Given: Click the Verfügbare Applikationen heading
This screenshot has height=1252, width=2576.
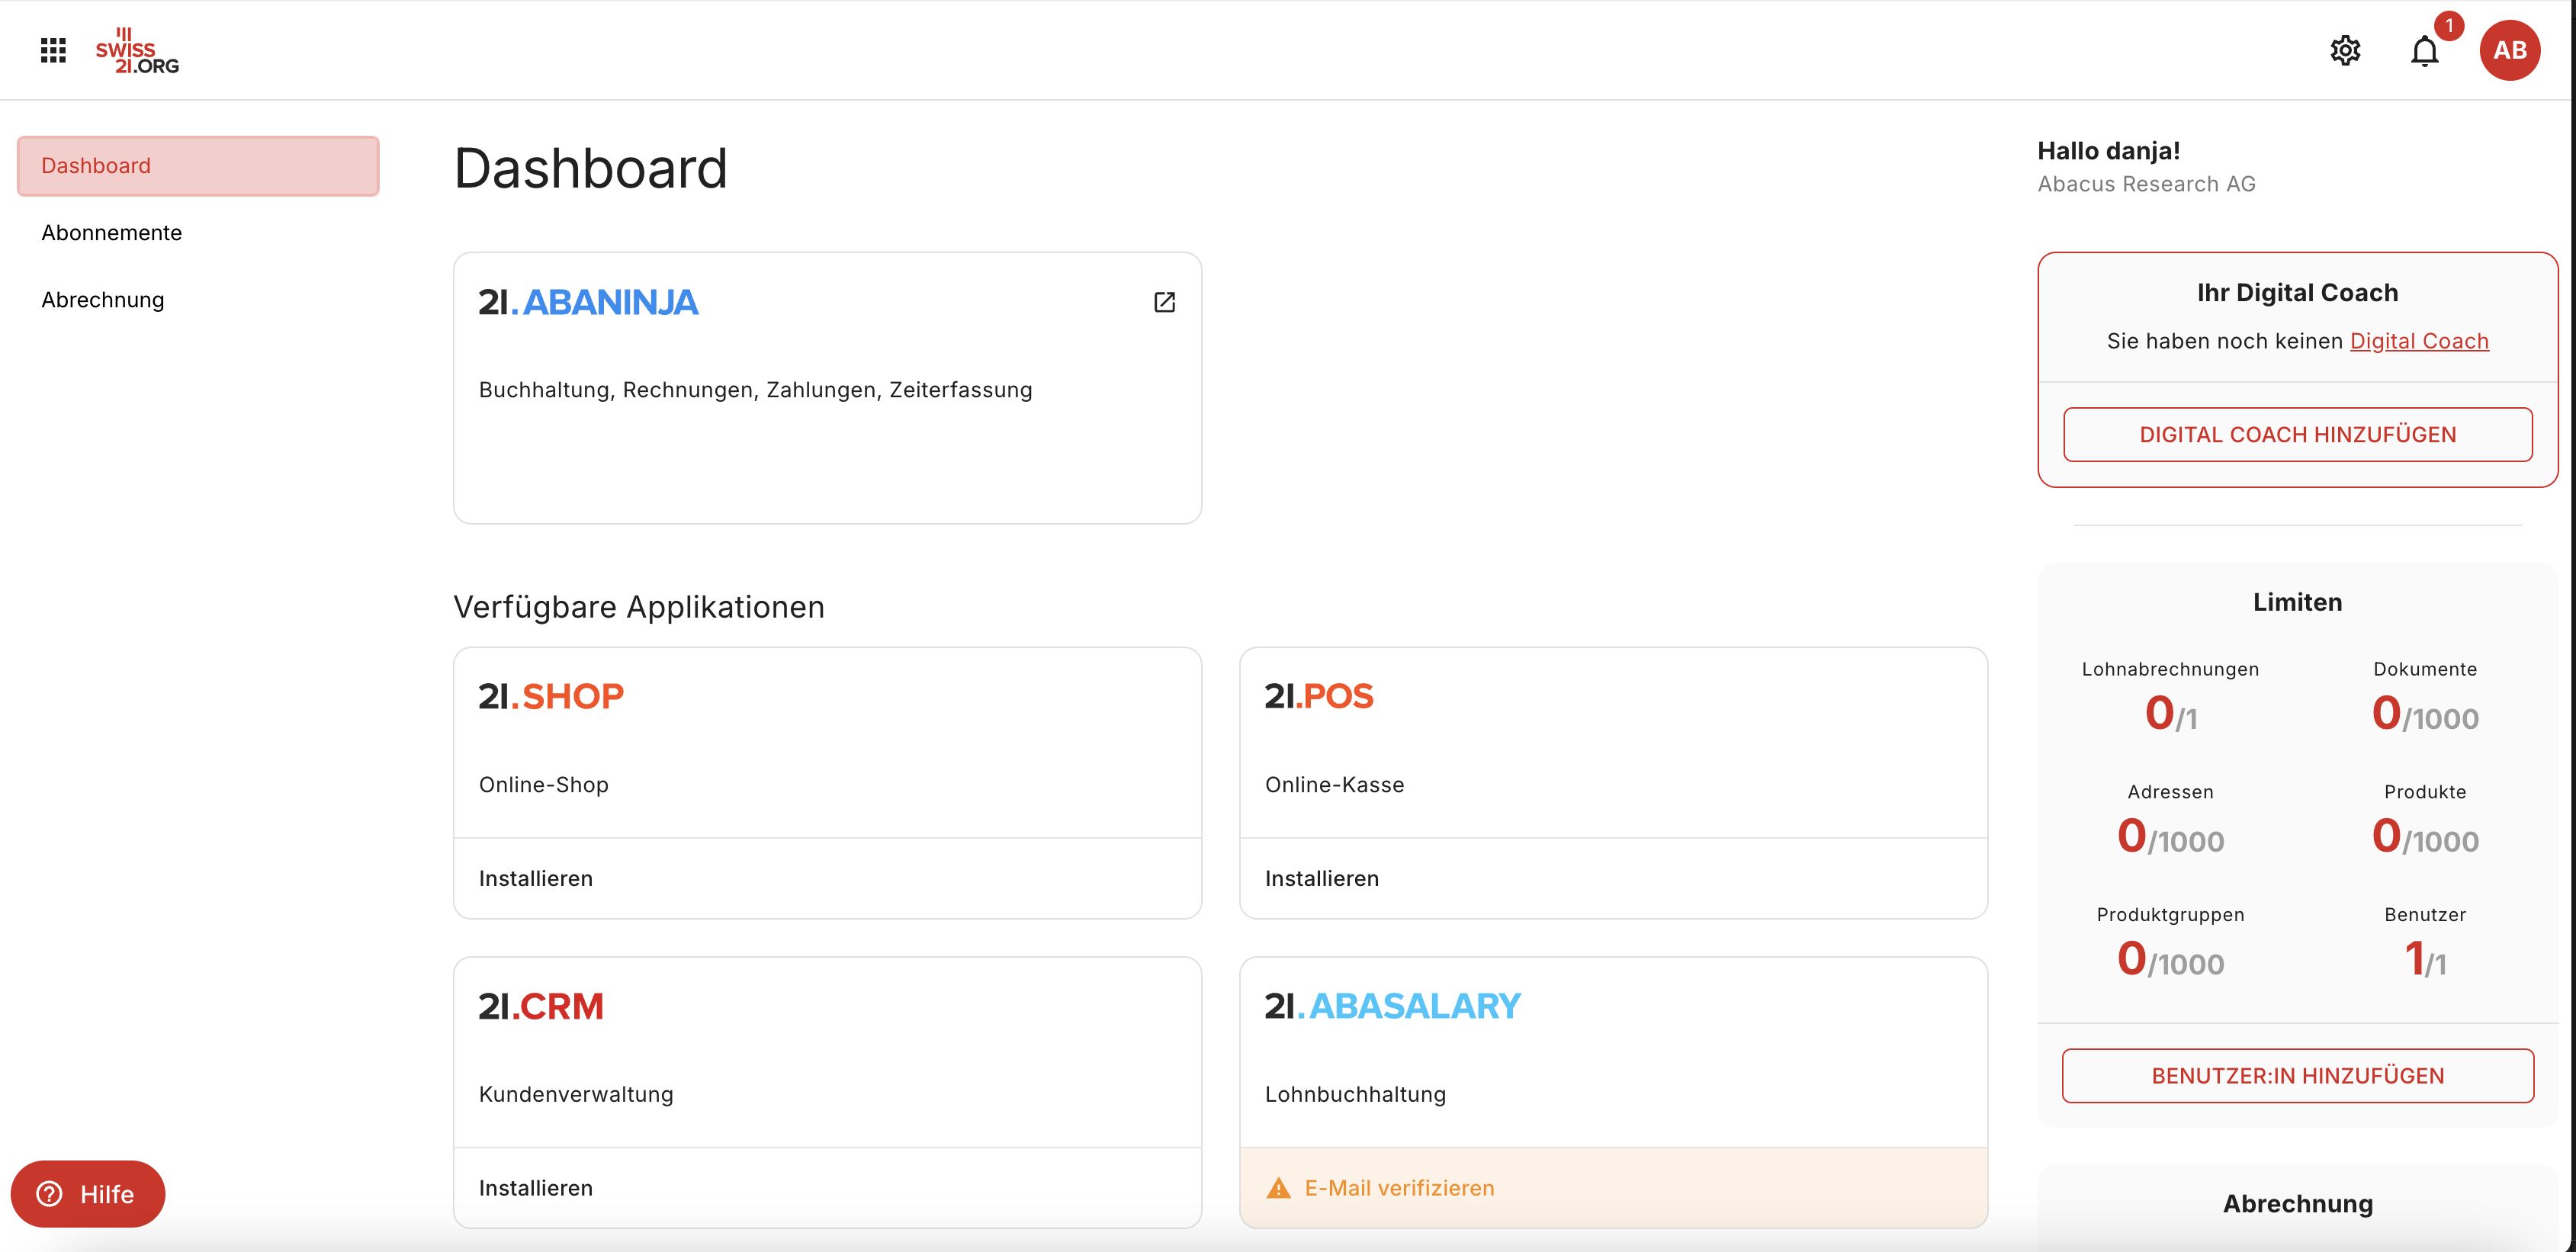Looking at the screenshot, I should [639, 607].
